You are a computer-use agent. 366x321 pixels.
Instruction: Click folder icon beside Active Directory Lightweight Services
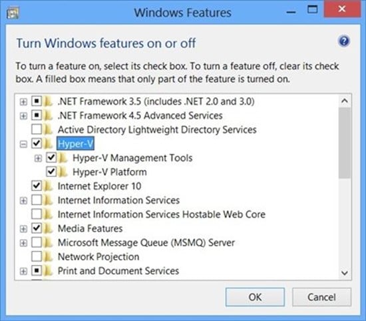pos(48,130)
